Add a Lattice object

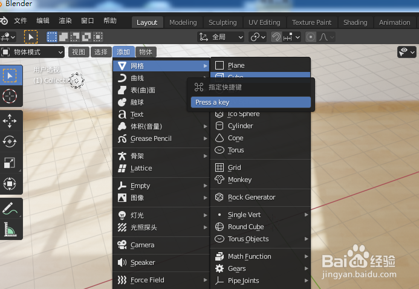(x=161, y=168)
